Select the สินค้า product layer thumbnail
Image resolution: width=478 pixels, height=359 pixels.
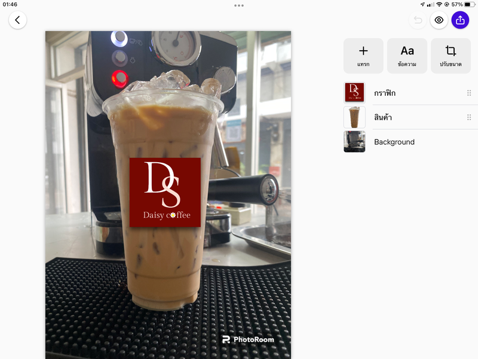tap(354, 117)
